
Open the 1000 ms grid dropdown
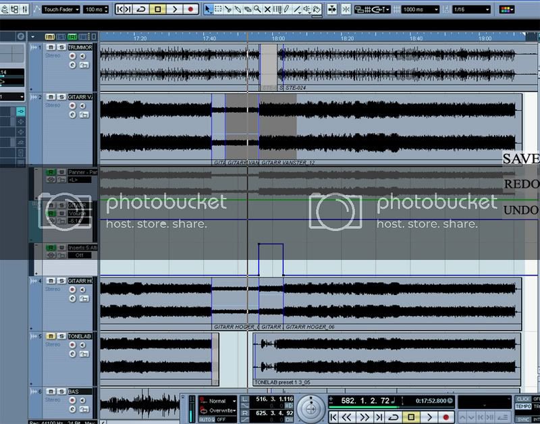click(420, 9)
